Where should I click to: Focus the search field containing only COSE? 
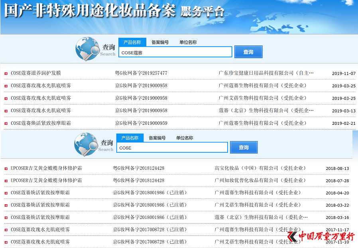[172, 147]
